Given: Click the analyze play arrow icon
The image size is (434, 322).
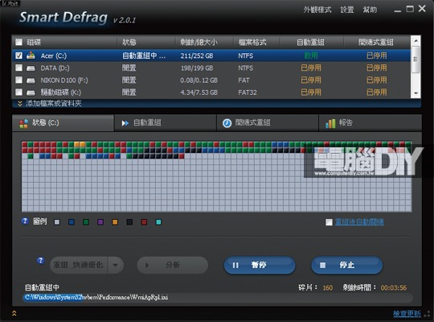Looking at the screenshot, I should pyautogui.click(x=147, y=266).
